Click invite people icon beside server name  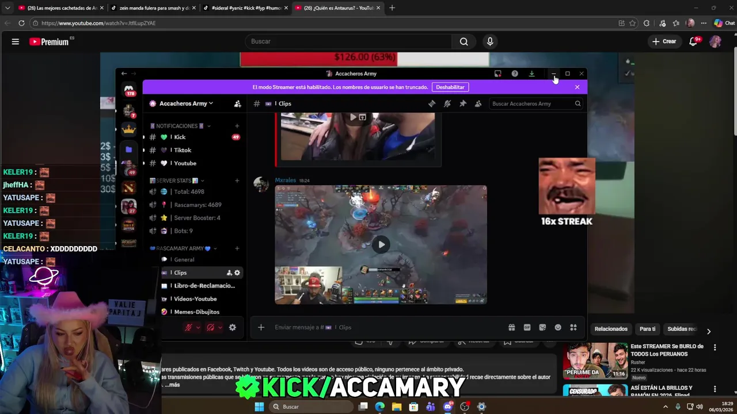(x=237, y=103)
